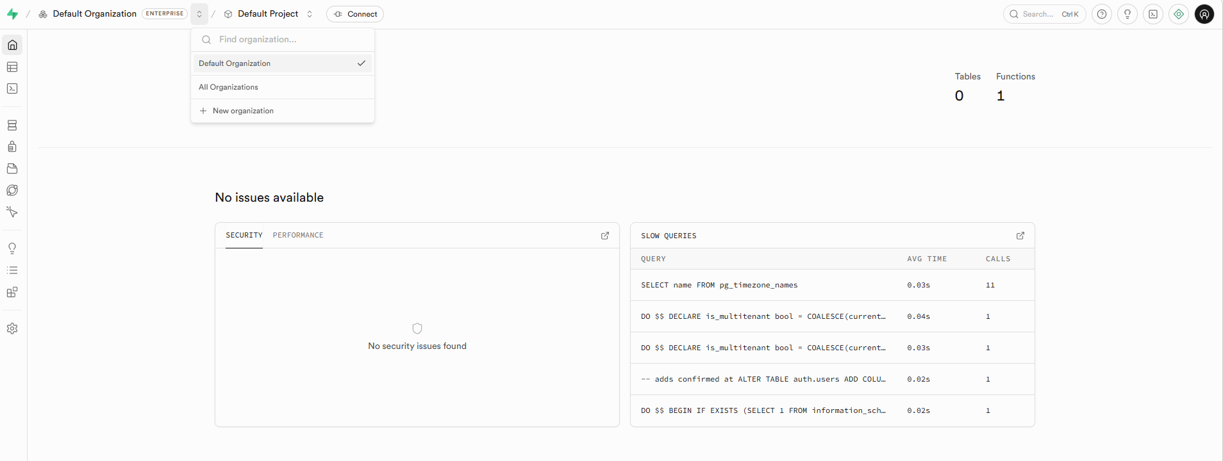The image size is (1223, 461).
Task: Expand the Default Project switcher chevrons
Action: click(310, 14)
